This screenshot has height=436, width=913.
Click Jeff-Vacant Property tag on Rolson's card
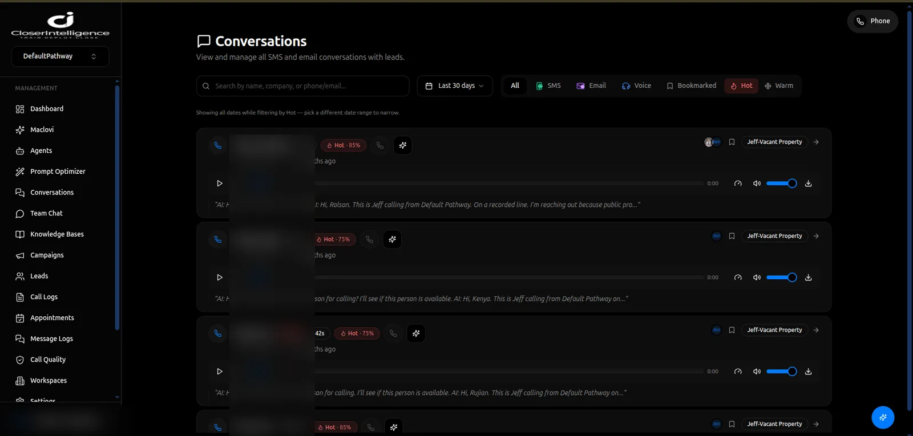coord(774,142)
